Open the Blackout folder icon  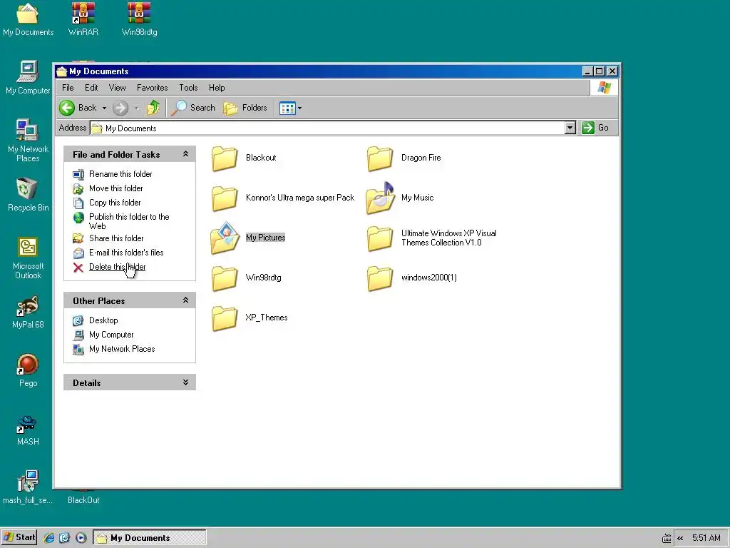pyautogui.click(x=225, y=158)
